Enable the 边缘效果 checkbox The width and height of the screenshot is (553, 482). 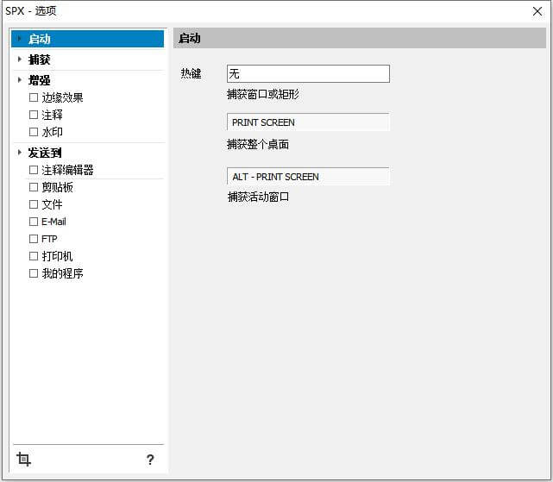tap(34, 97)
